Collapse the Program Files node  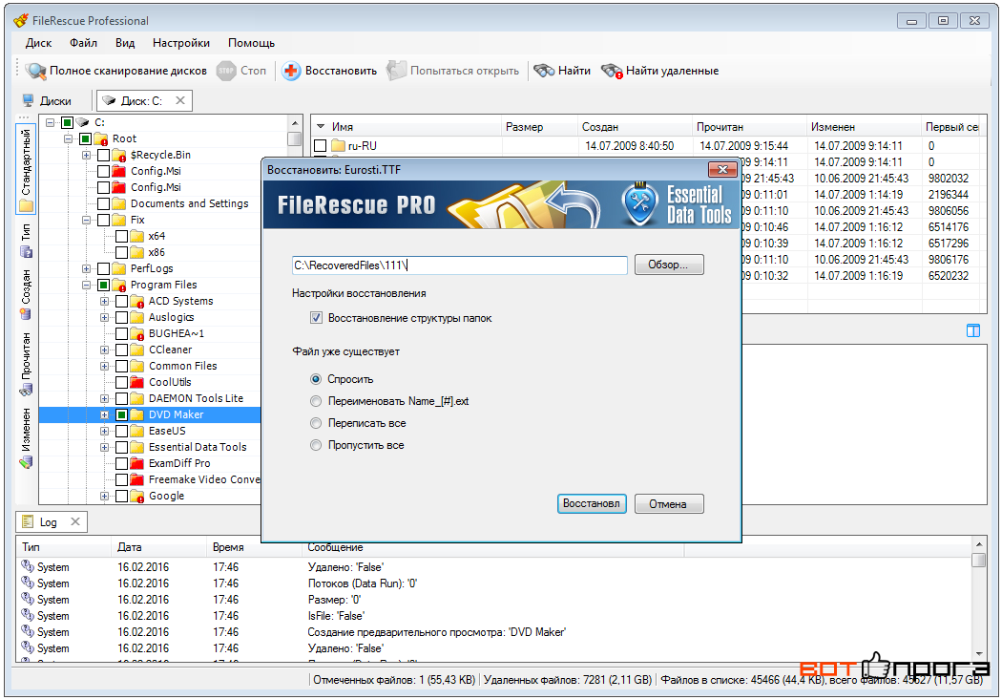point(86,286)
